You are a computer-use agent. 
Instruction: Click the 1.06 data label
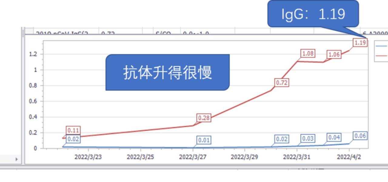pos(334,55)
